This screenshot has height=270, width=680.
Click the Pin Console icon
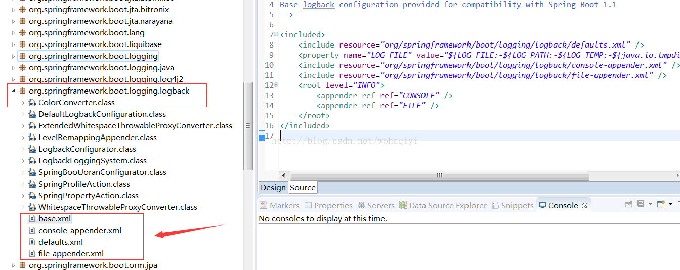pos(629,204)
